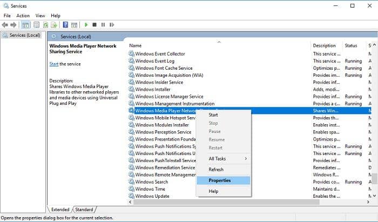Open the Help menu in menu bar

pyautogui.click(x=56, y=16)
